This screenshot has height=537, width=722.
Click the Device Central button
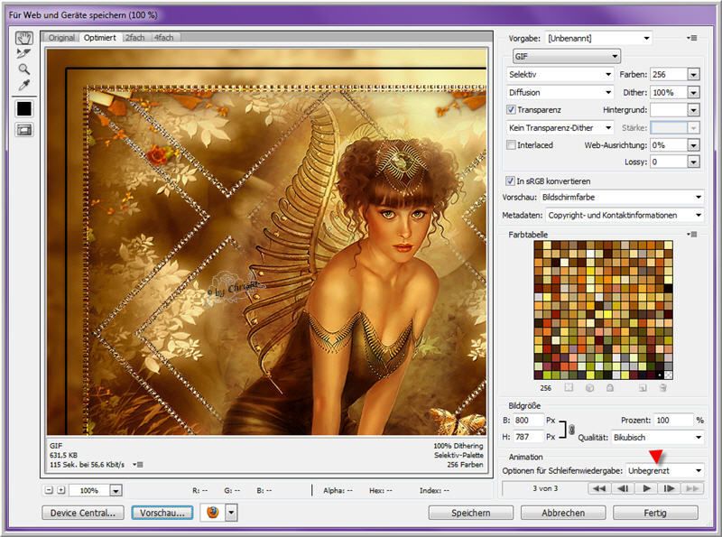click(83, 513)
